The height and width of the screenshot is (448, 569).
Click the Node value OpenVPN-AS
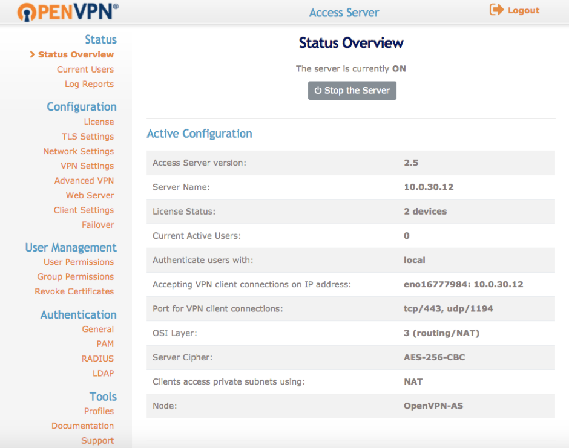(x=433, y=406)
